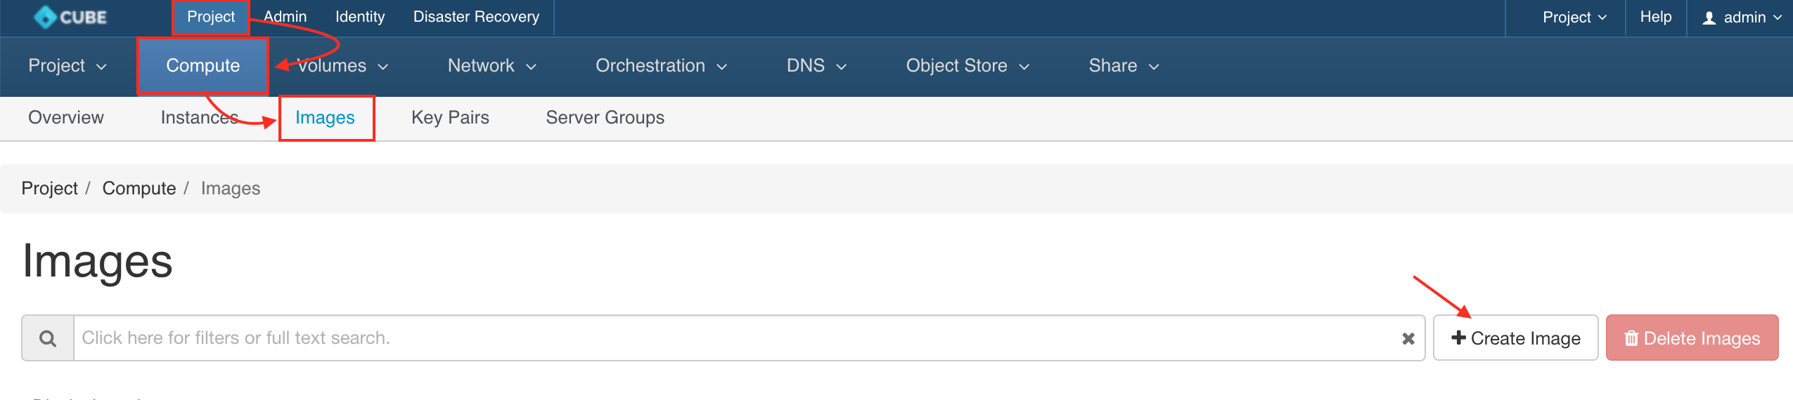
Task: Click the magnifying glass search icon
Action: click(48, 338)
